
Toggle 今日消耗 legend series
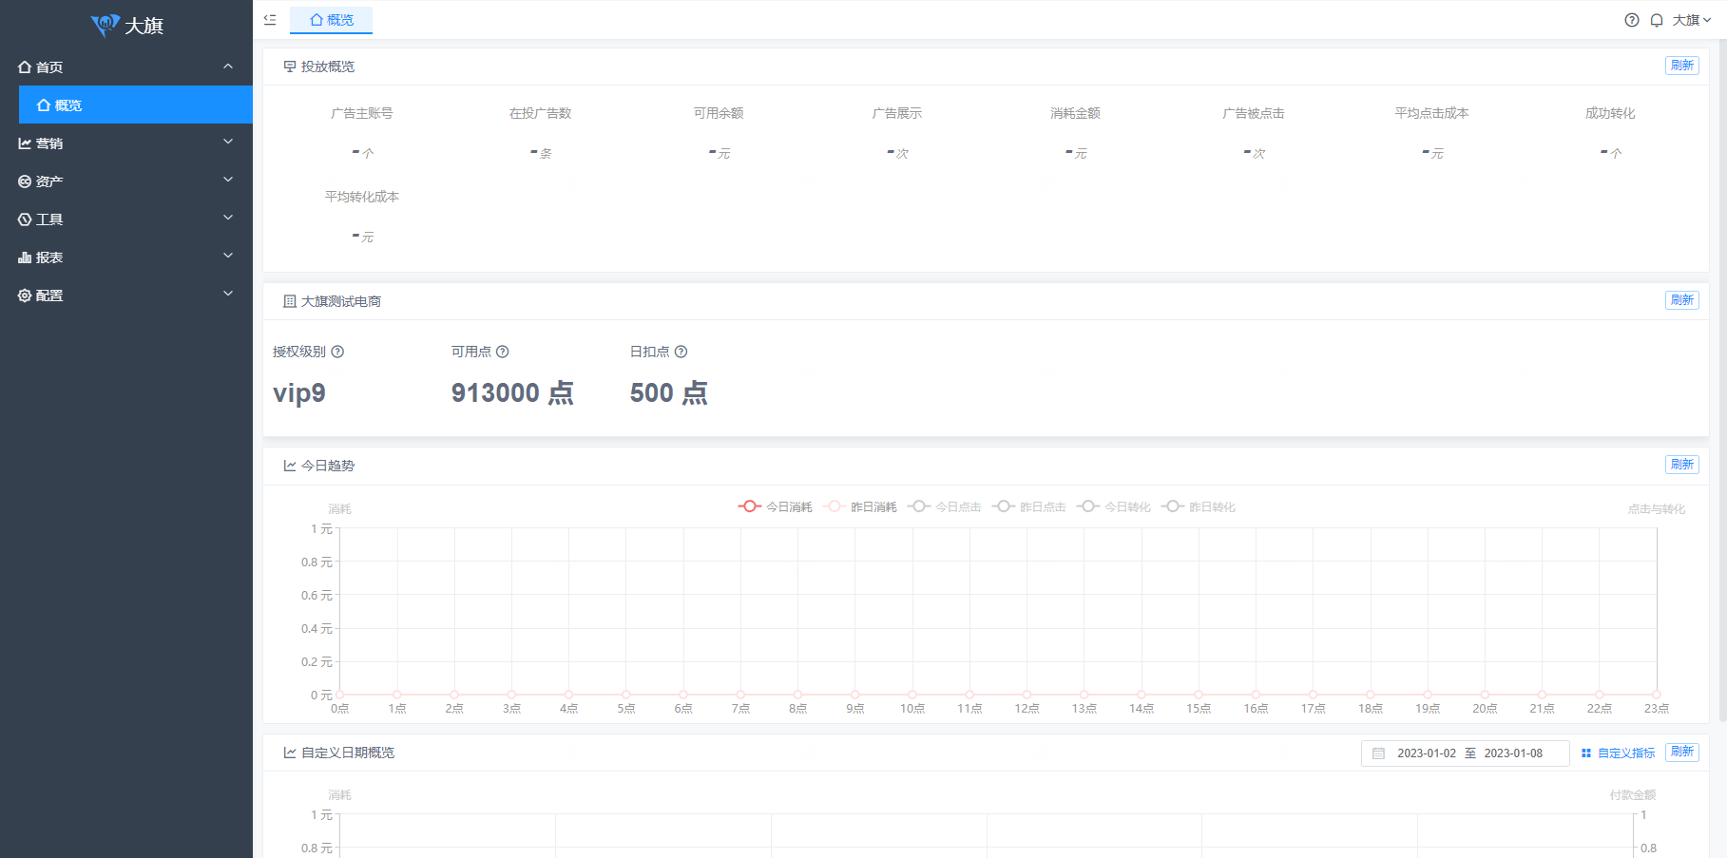pos(776,507)
